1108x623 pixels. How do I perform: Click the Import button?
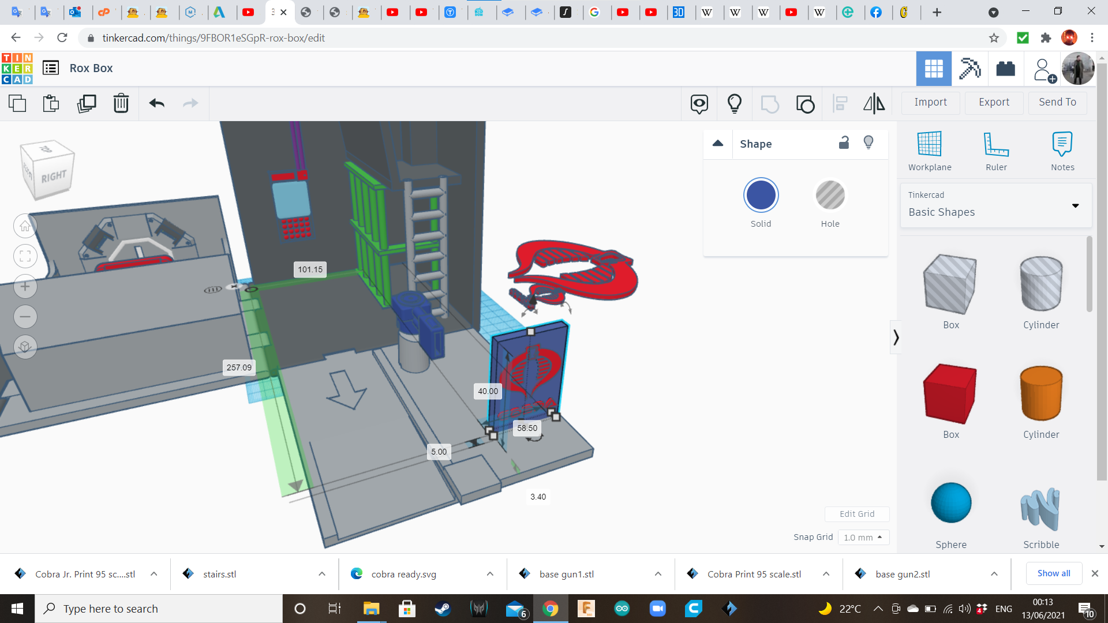930,102
